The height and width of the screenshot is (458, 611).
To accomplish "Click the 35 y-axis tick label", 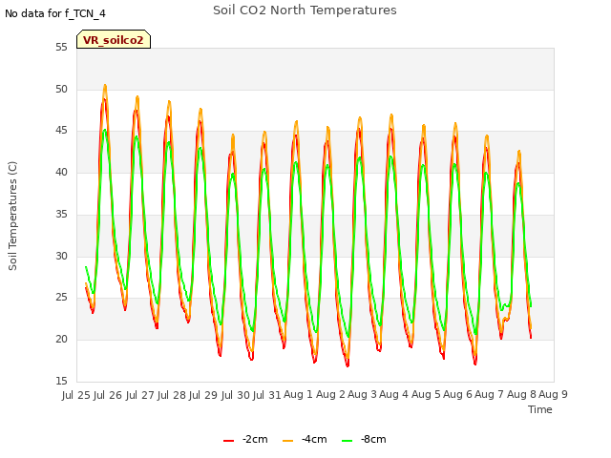I will point(61,214).
